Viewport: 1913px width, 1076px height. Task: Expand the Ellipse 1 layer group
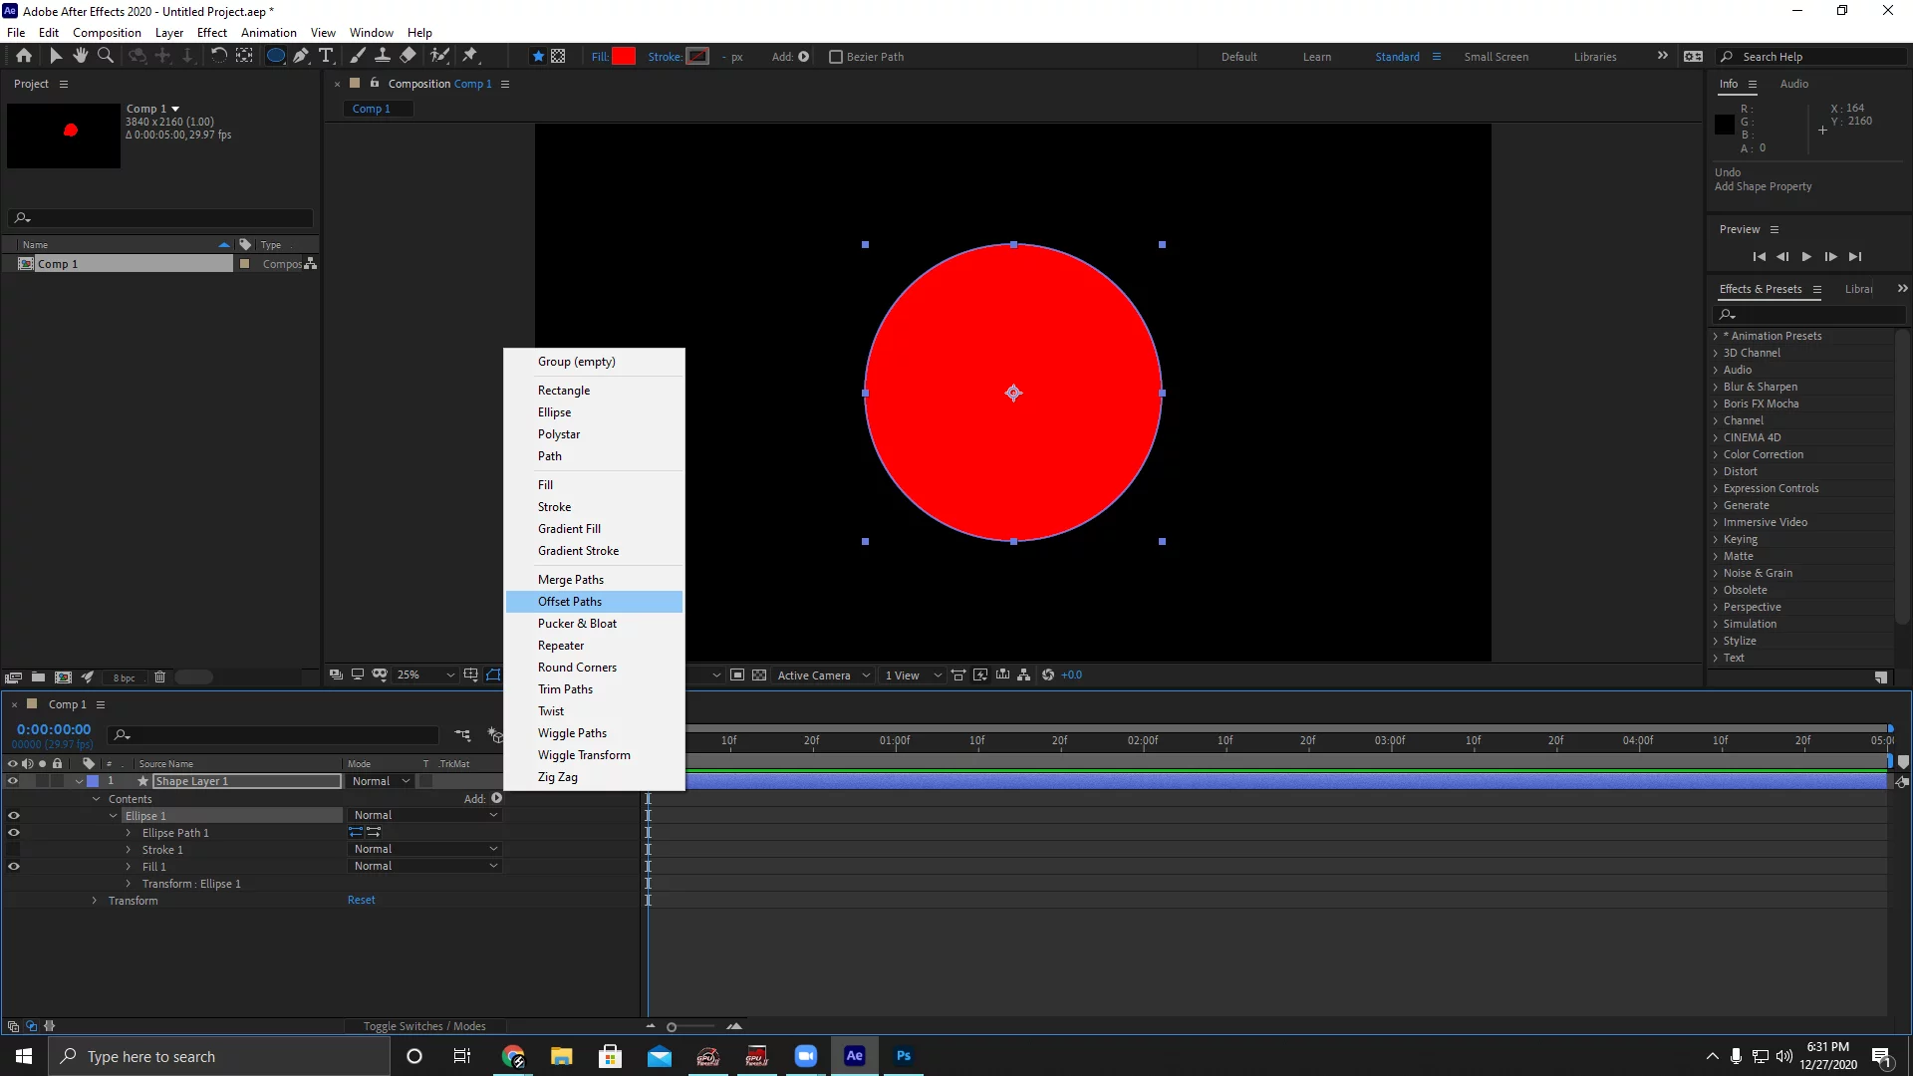113,815
